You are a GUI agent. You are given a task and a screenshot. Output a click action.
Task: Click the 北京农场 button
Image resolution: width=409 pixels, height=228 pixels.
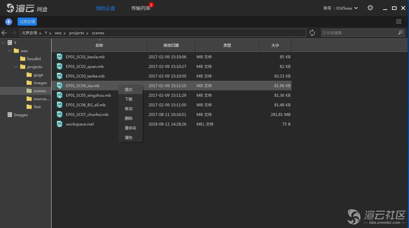click(x=27, y=22)
